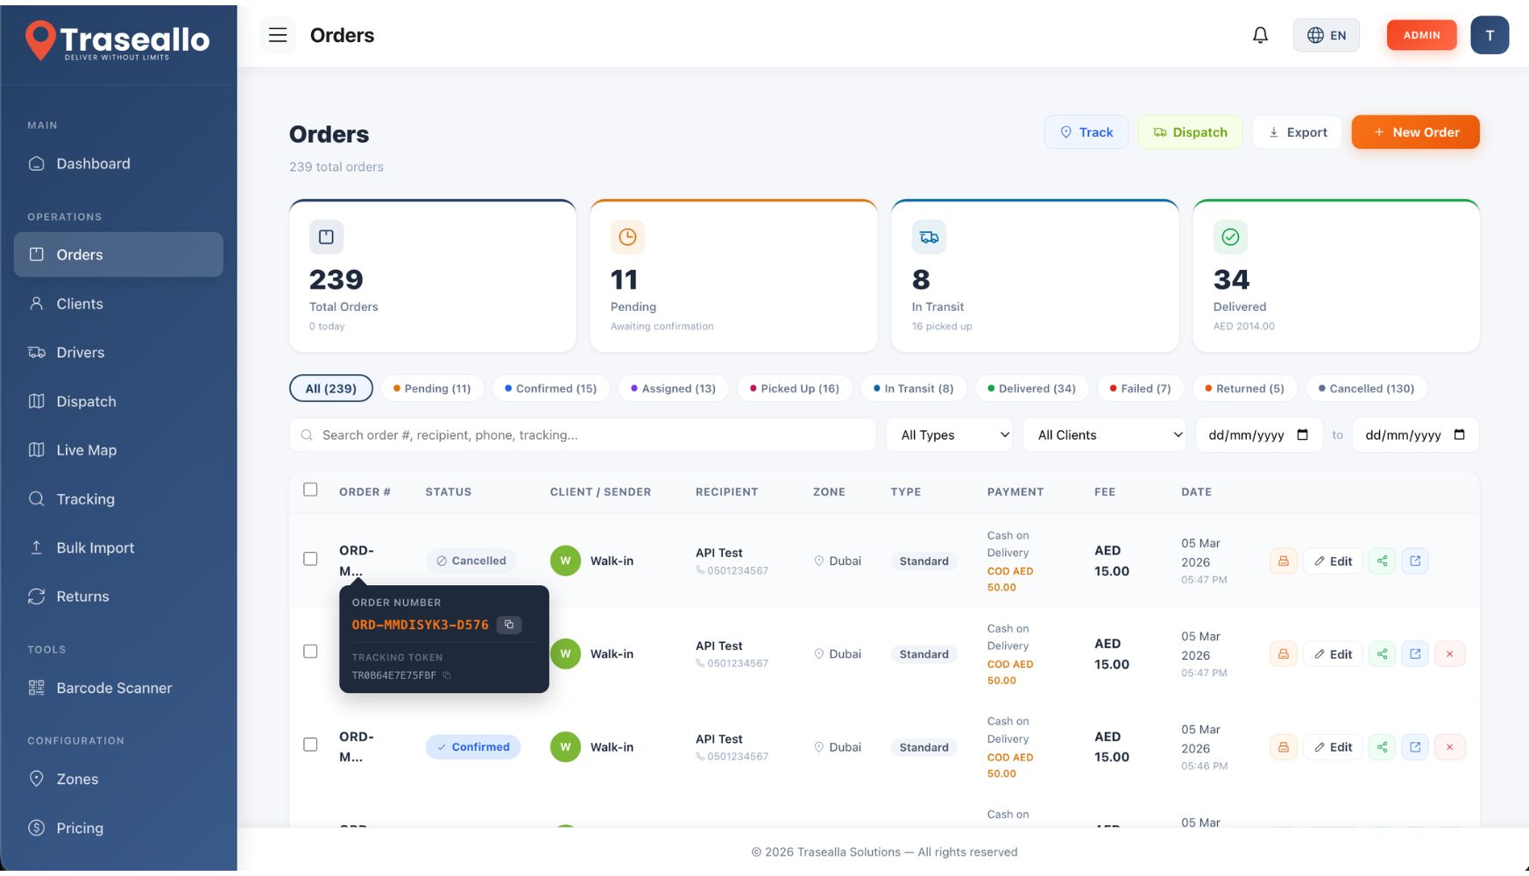Select the Confirmed order row checkbox
The width and height of the screenshot is (1529, 876).
(x=310, y=745)
